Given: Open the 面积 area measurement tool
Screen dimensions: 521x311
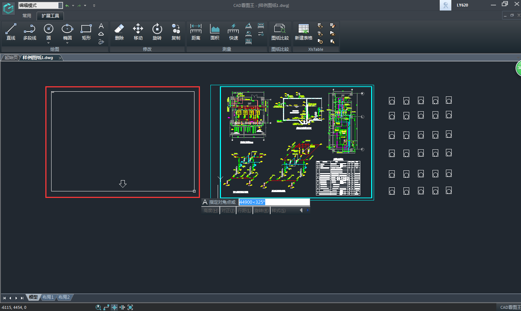Looking at the screenshot, I should coord(215,32).
